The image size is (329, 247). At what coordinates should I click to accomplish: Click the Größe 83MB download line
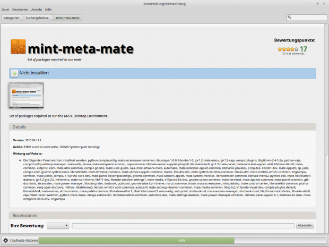56,147
